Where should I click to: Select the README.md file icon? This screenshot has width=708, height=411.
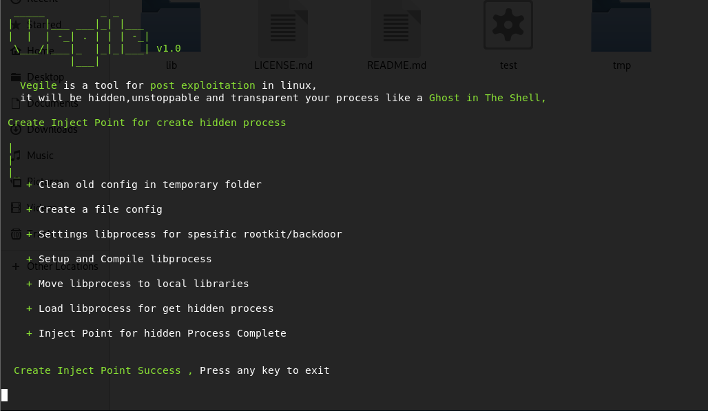pos(396,29)
